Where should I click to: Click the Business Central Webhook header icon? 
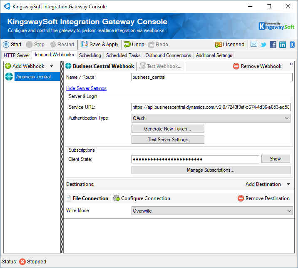(68, 66)
